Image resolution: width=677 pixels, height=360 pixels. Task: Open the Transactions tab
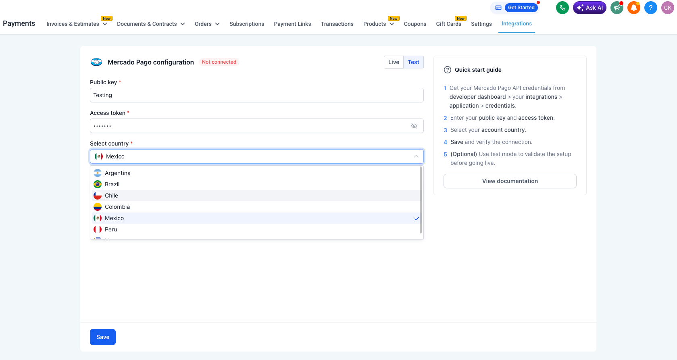[337, 24]
